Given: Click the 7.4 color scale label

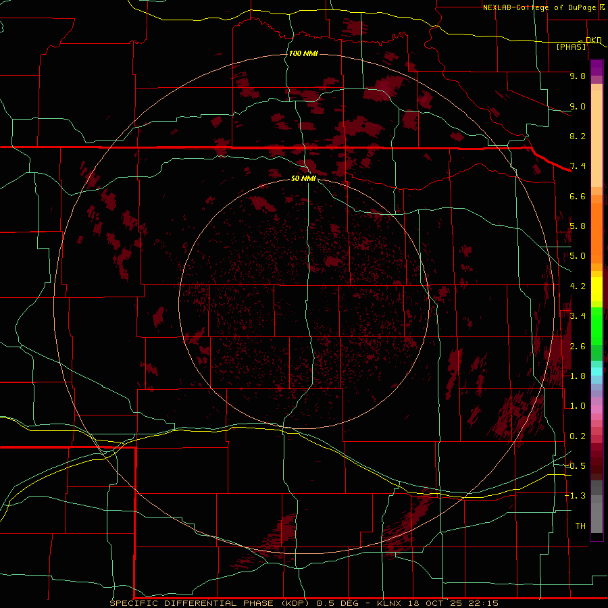Looking at the screenshot, I should coord(578,166).
